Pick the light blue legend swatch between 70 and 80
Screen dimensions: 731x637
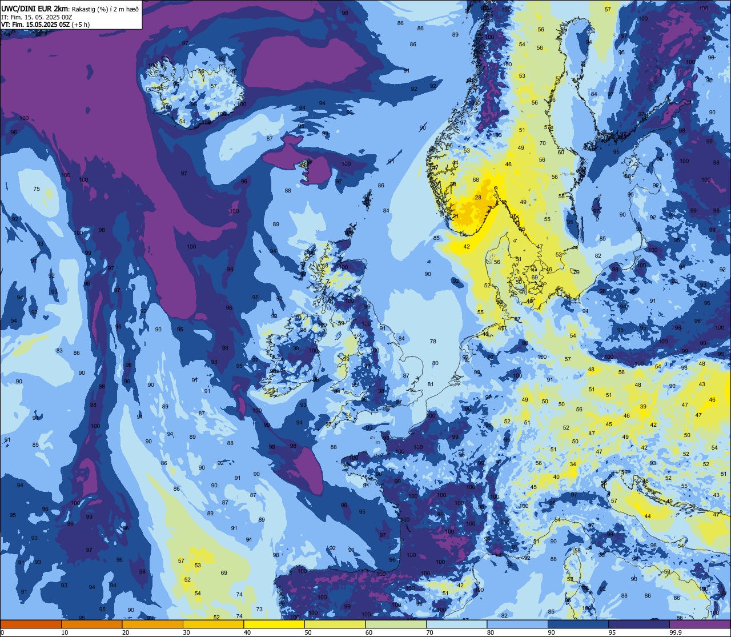pos(456,624)
